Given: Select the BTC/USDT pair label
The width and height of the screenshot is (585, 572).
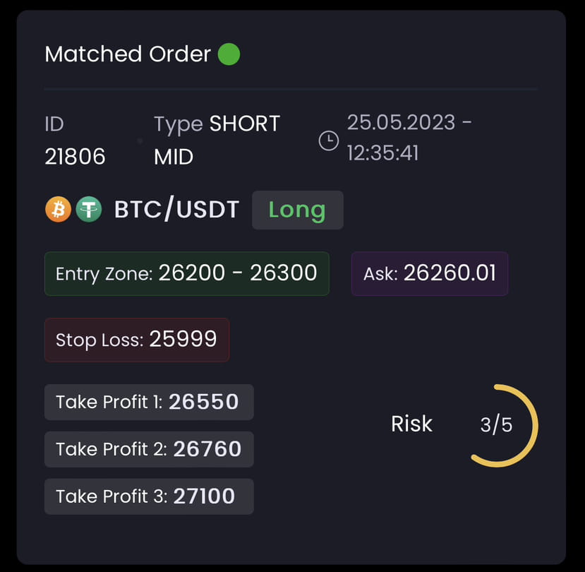Looking at the screenshot, I should click(x=176, y=209).
